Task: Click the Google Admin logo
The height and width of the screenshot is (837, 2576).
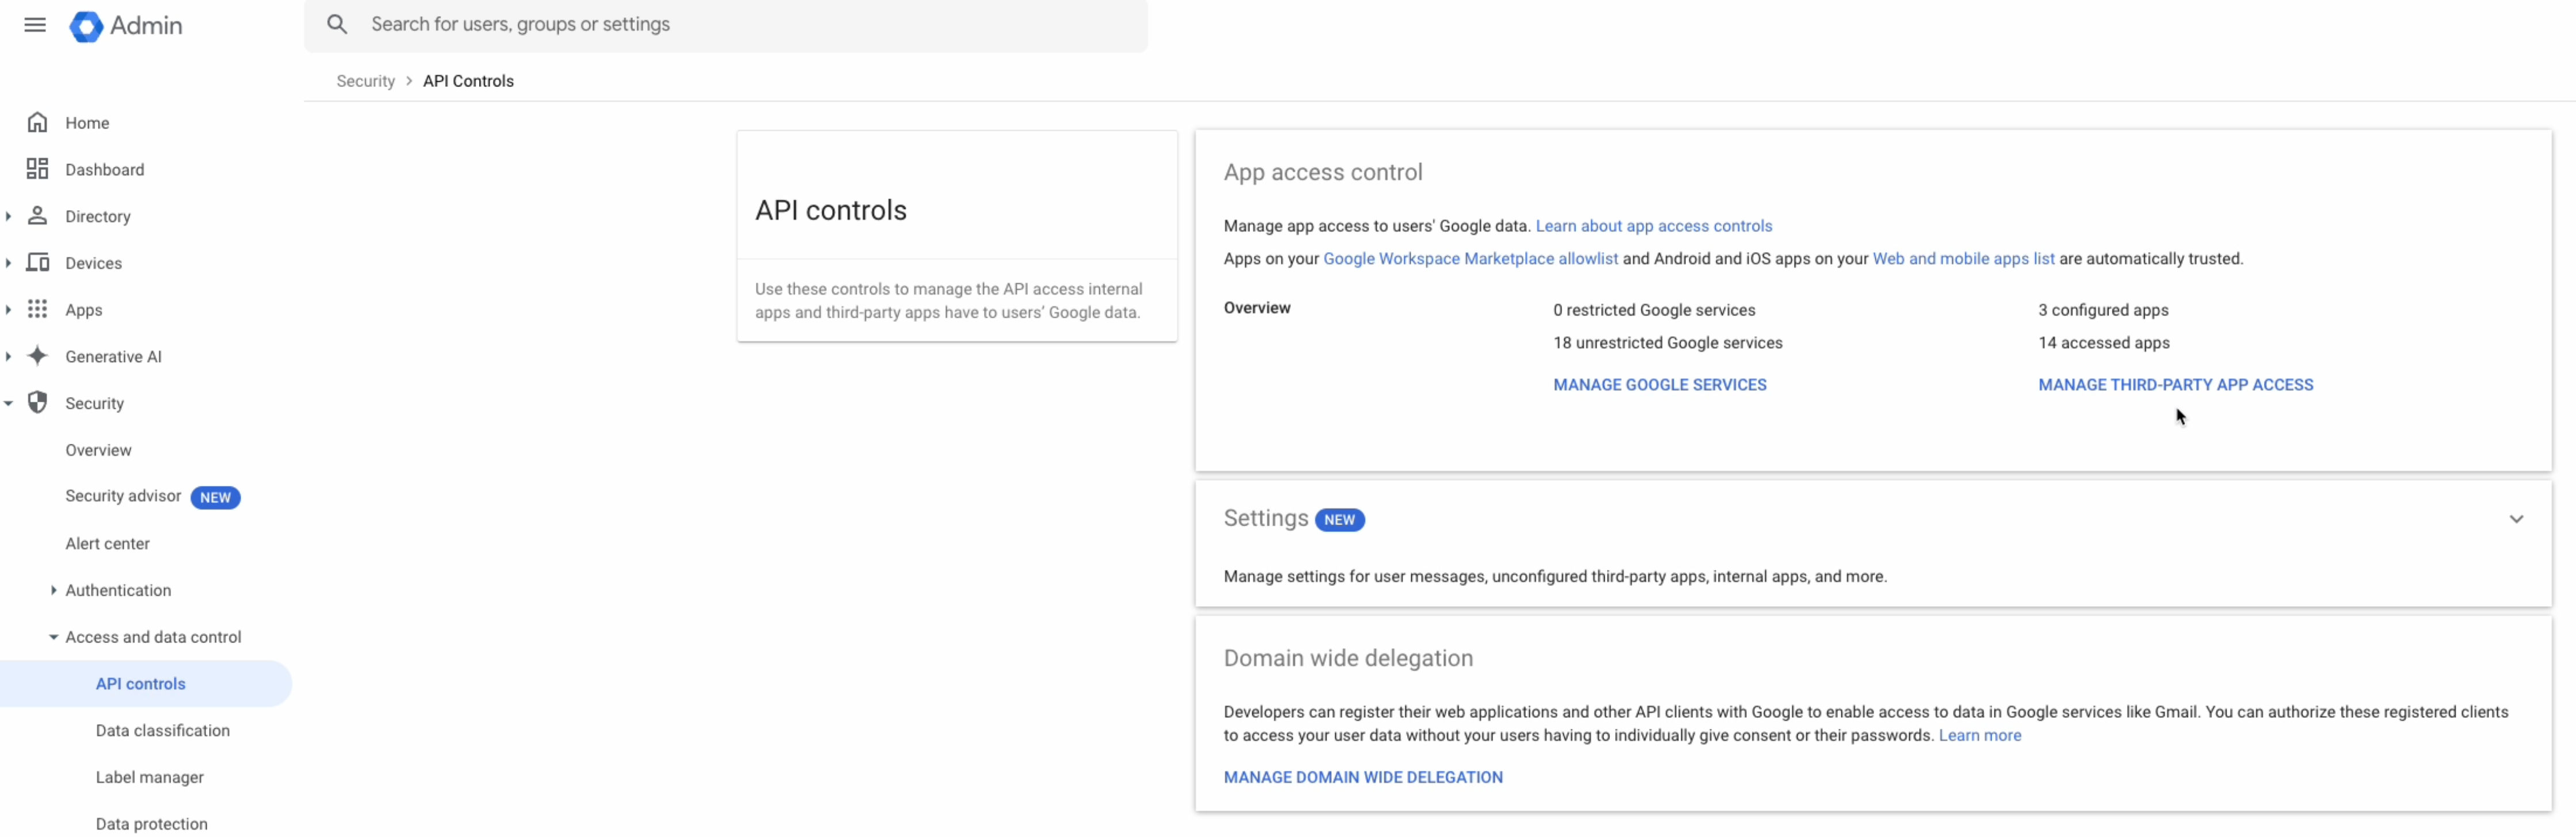Action: (x=86, y=26)
